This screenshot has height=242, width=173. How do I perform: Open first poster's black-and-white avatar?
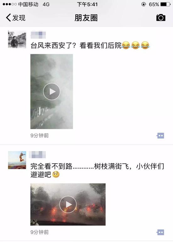pos(17,39)
